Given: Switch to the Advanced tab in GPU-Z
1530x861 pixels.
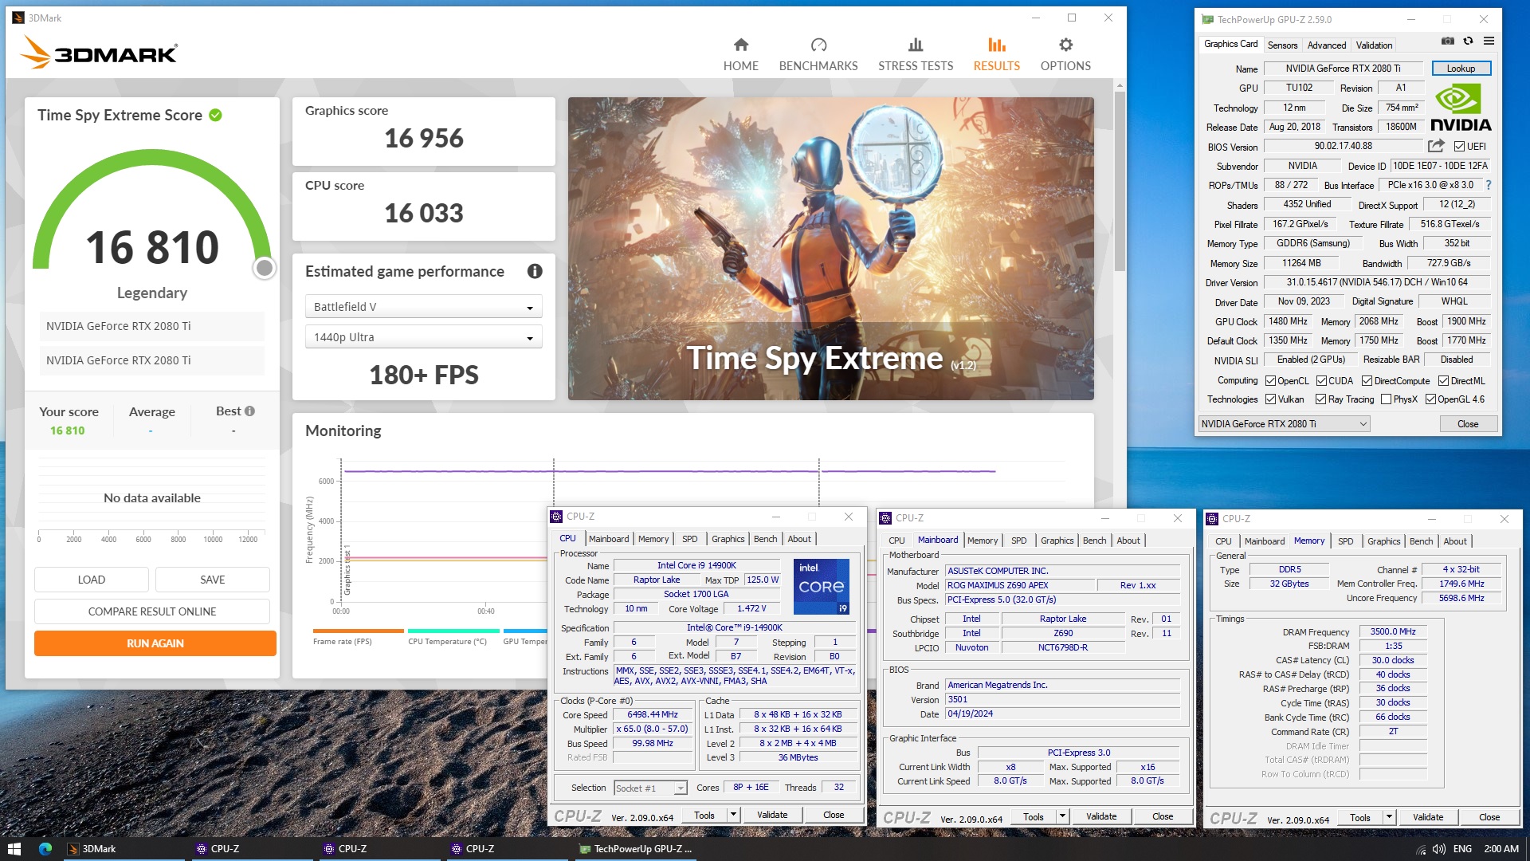Looking at the screenshot, I should click(1327, 45).
